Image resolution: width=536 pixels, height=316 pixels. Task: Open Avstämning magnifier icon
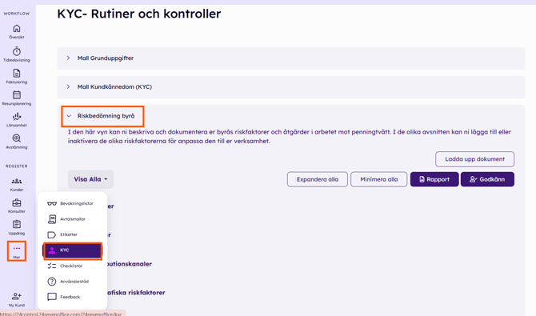point(17,138)
